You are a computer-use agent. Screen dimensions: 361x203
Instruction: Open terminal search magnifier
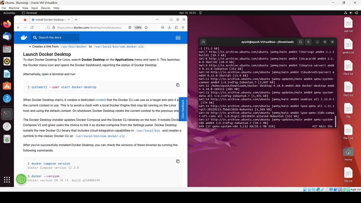pos(300,42)
